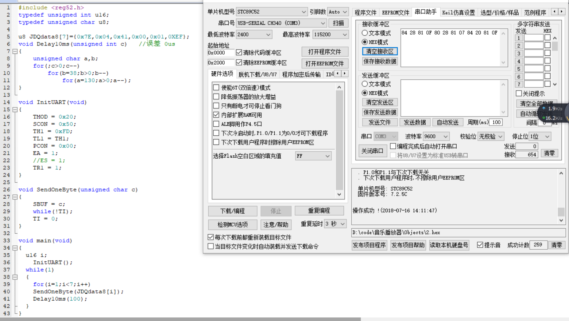Change the Flash blank fill value FF dropdown
569x321 pixels.
[327, 156]
